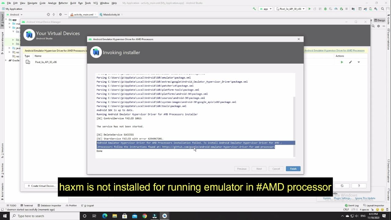391x220 pixels.
Task: Switch to the activity_main.xml editor tab
Action: coord(83,14)
